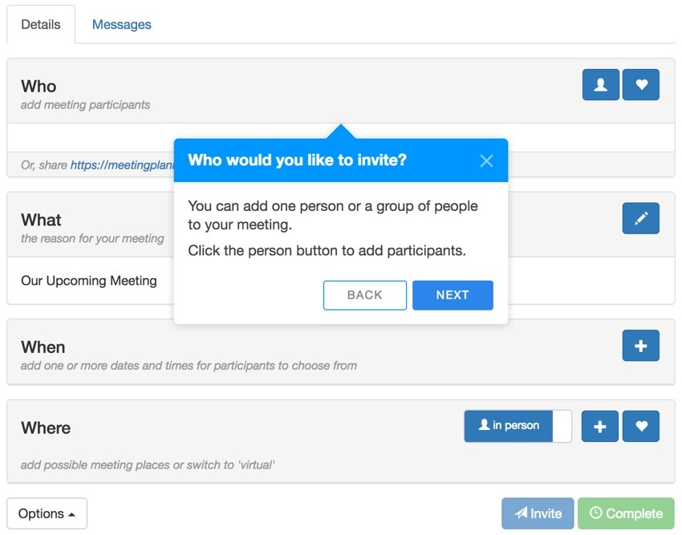Click the green Complete button
The image size is (682, 535).
(626, 513)
